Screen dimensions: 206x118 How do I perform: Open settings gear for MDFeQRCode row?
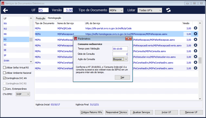tap(195, 28)
